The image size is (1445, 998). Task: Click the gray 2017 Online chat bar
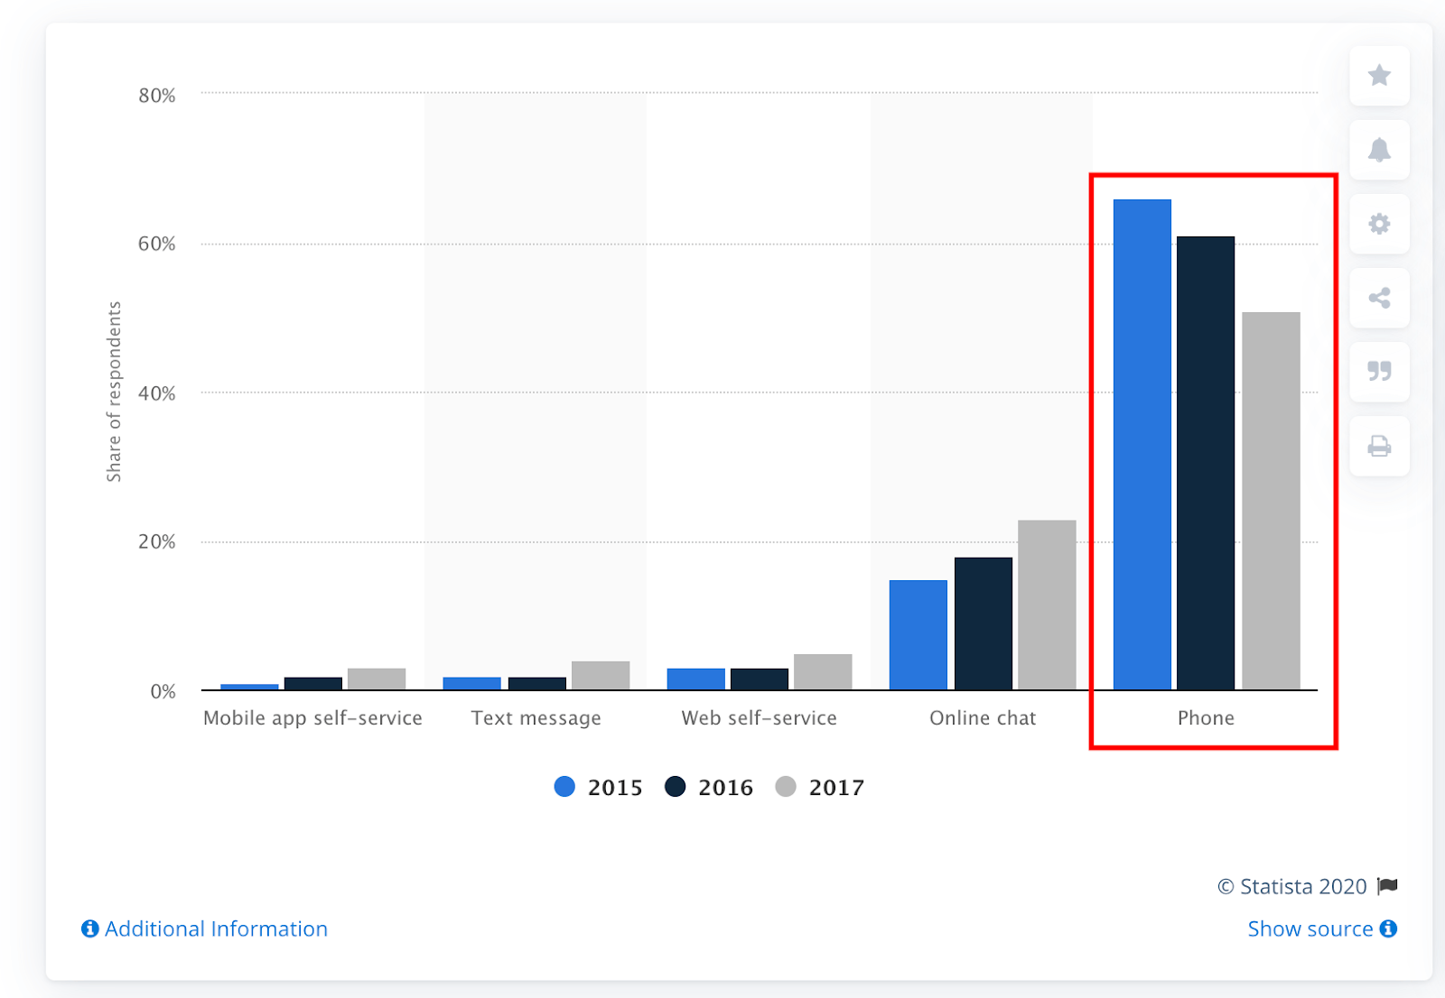tap(1047, 605)
